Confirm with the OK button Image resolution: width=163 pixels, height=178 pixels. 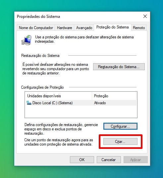(x=82, y=160)
